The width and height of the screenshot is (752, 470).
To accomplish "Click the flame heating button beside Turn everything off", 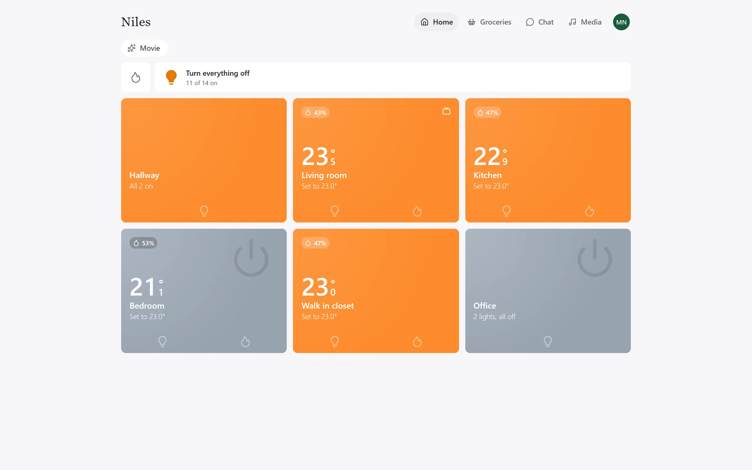I will [136, 77].
